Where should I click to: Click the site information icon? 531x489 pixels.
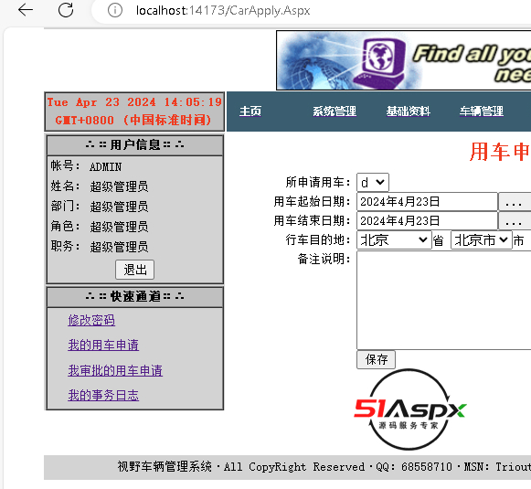coord(115,10)
